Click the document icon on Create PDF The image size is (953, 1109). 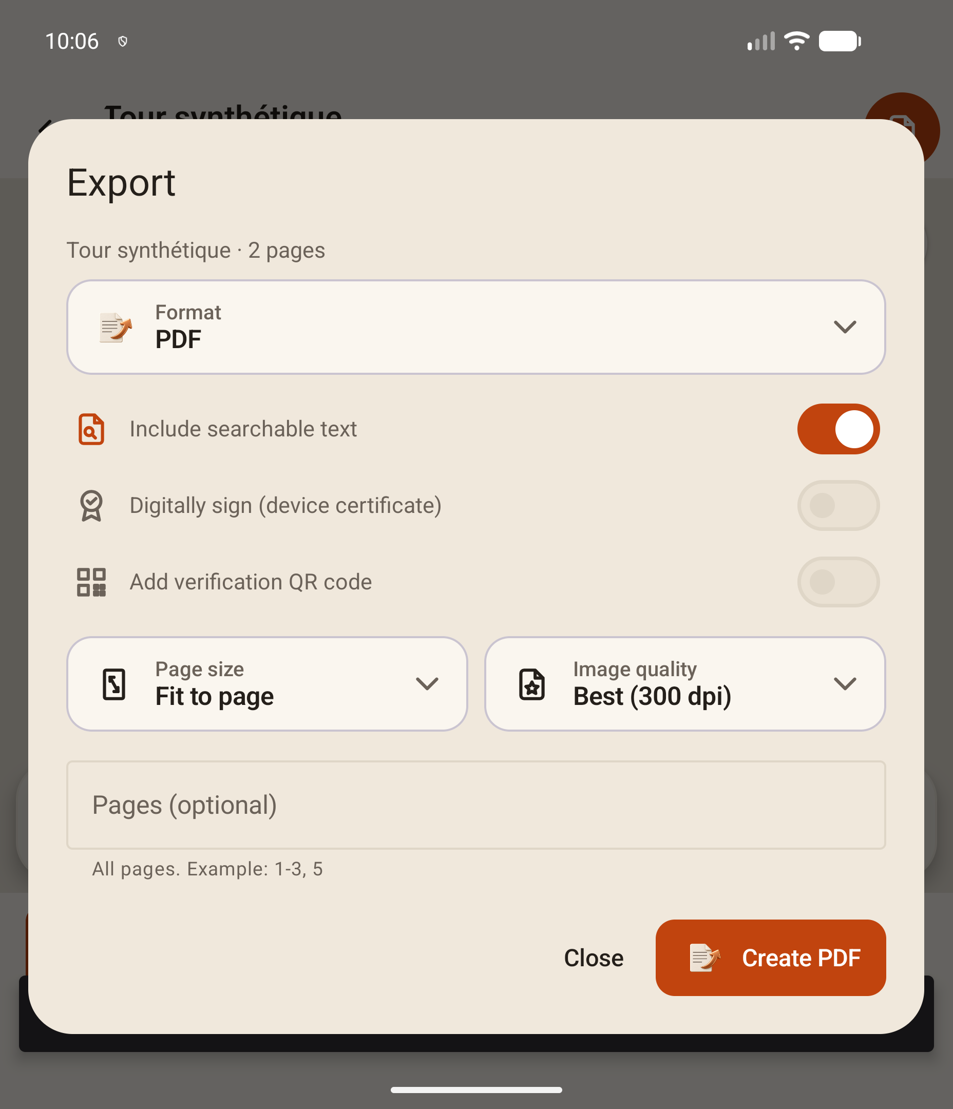click(x=704, y=958)
